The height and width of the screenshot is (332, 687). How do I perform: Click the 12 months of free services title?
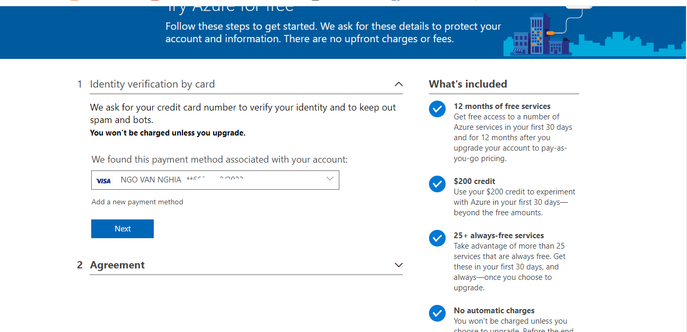pos(502,106)
